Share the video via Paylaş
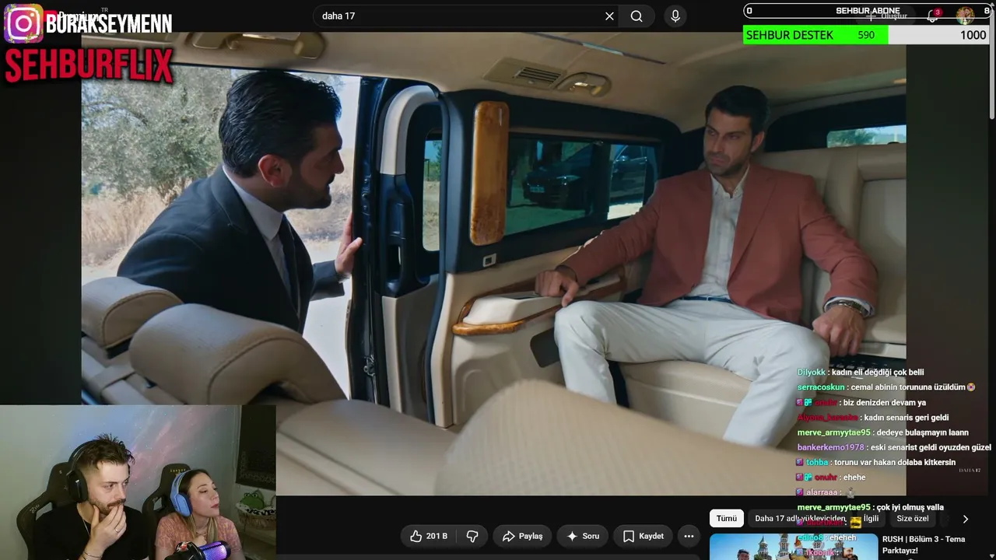The height and width of the screenshot is (560, 996). pyautogui.click(x=523, y=536)
